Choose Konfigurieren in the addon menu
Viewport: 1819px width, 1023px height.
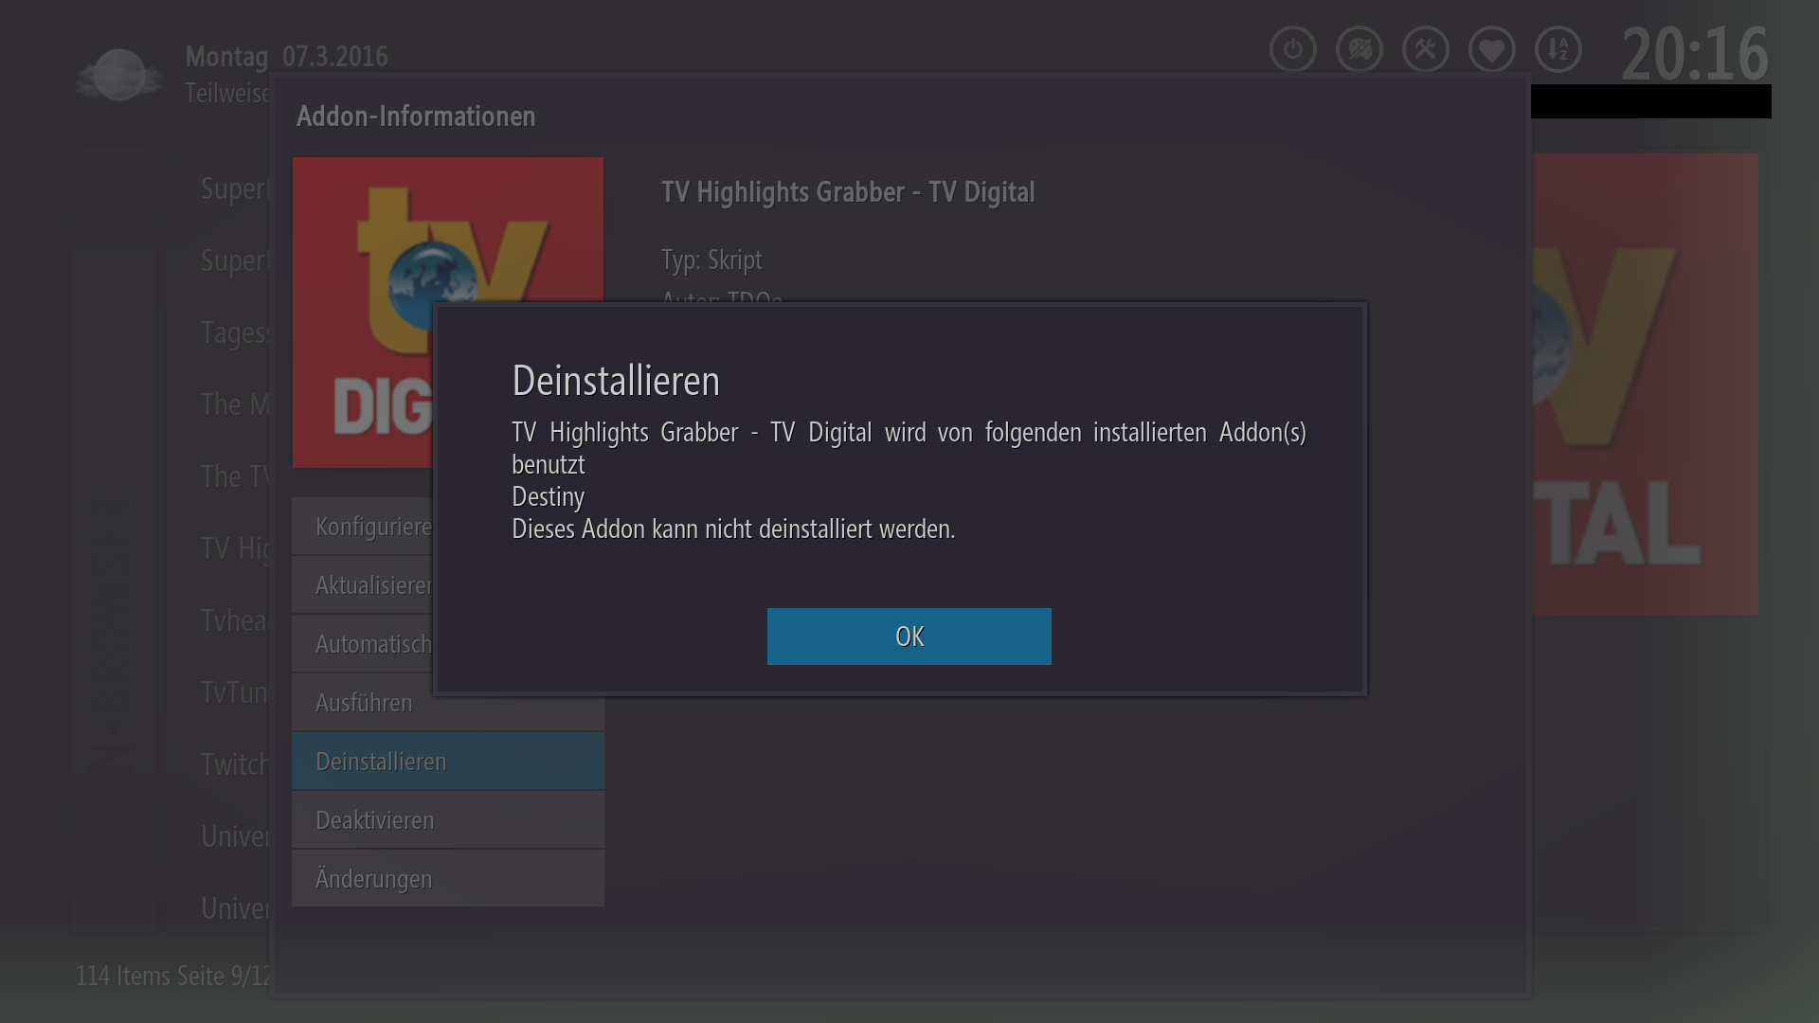pos(363,527)
